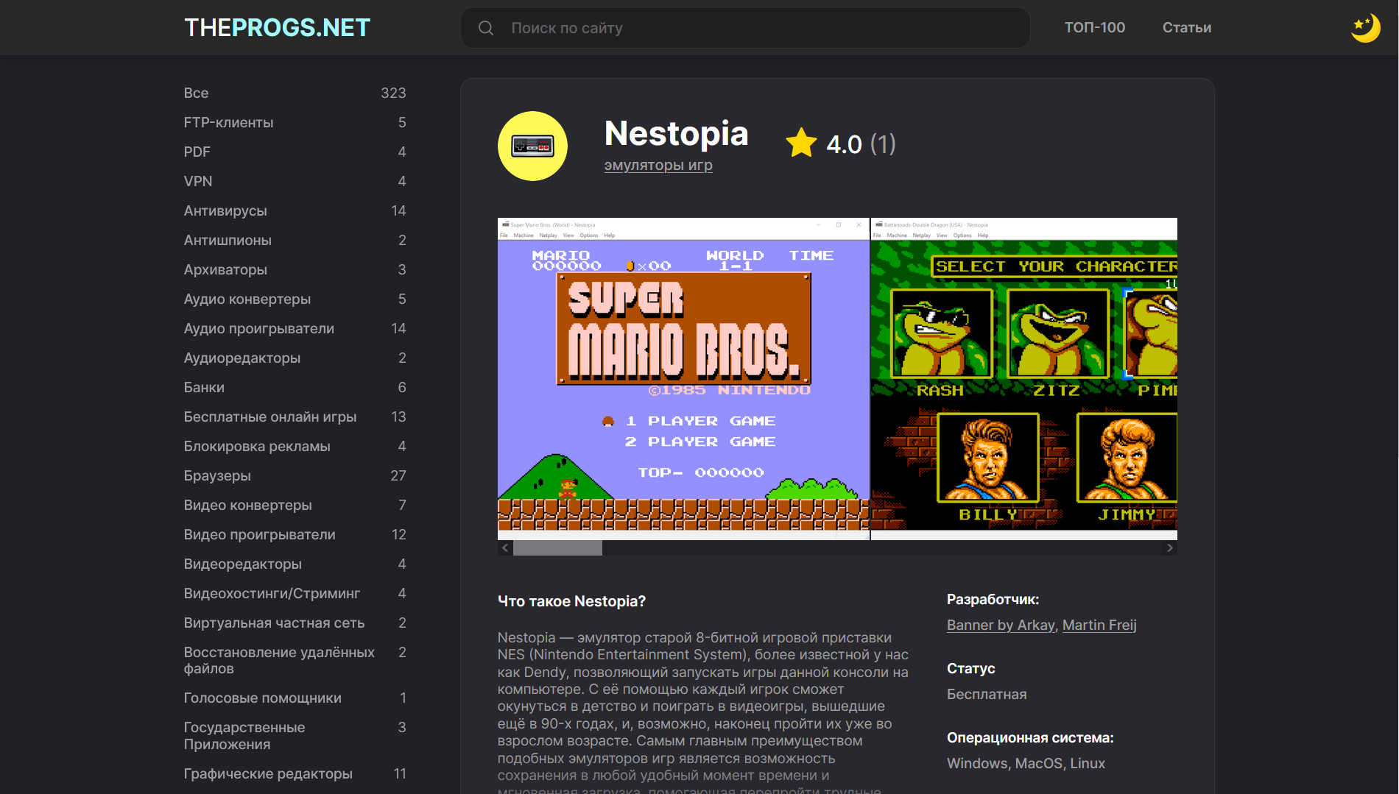Image resolution: width=1399 pixels, height=794 pixels.
Task: Click the yellow rating star
Action: (801, 143)
